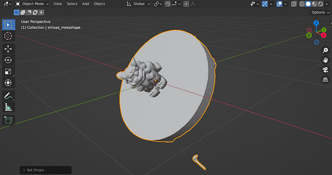Toggle snapping magnet on or off
Viewport: 332px width, 175px height.
click(168, 4)
